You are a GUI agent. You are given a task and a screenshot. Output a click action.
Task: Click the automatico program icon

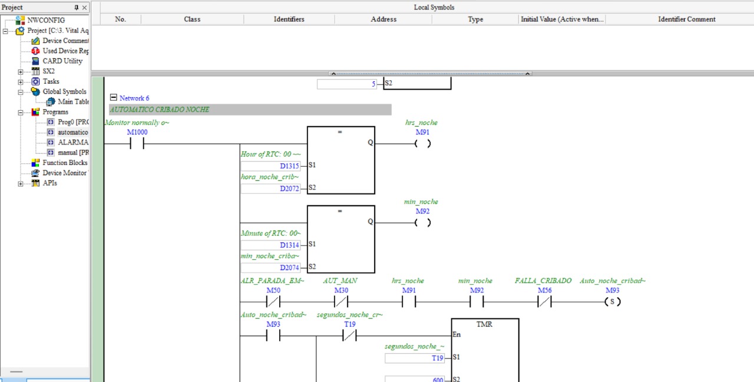pyautogui.click(x=51, y=132)
